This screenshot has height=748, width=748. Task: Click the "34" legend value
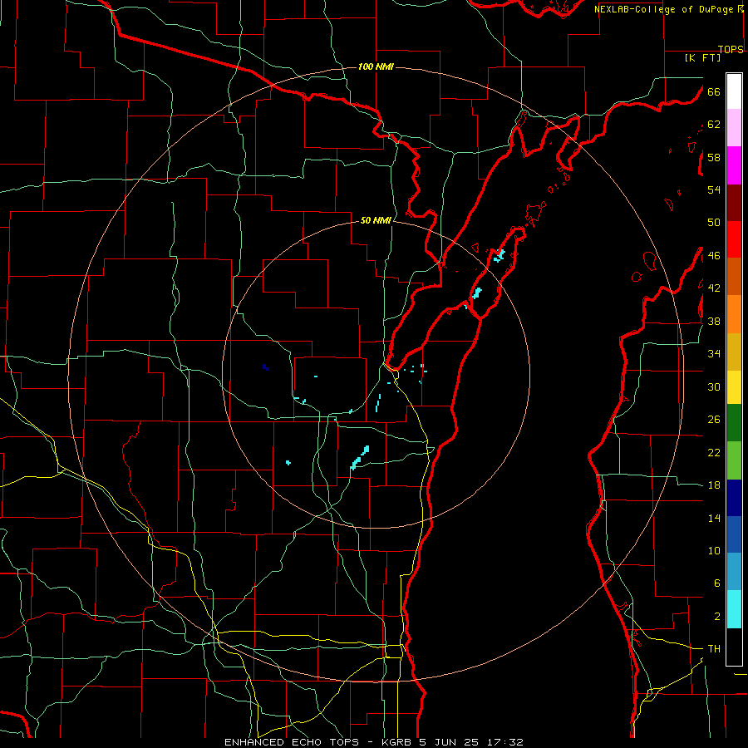[x=714, y=354]
